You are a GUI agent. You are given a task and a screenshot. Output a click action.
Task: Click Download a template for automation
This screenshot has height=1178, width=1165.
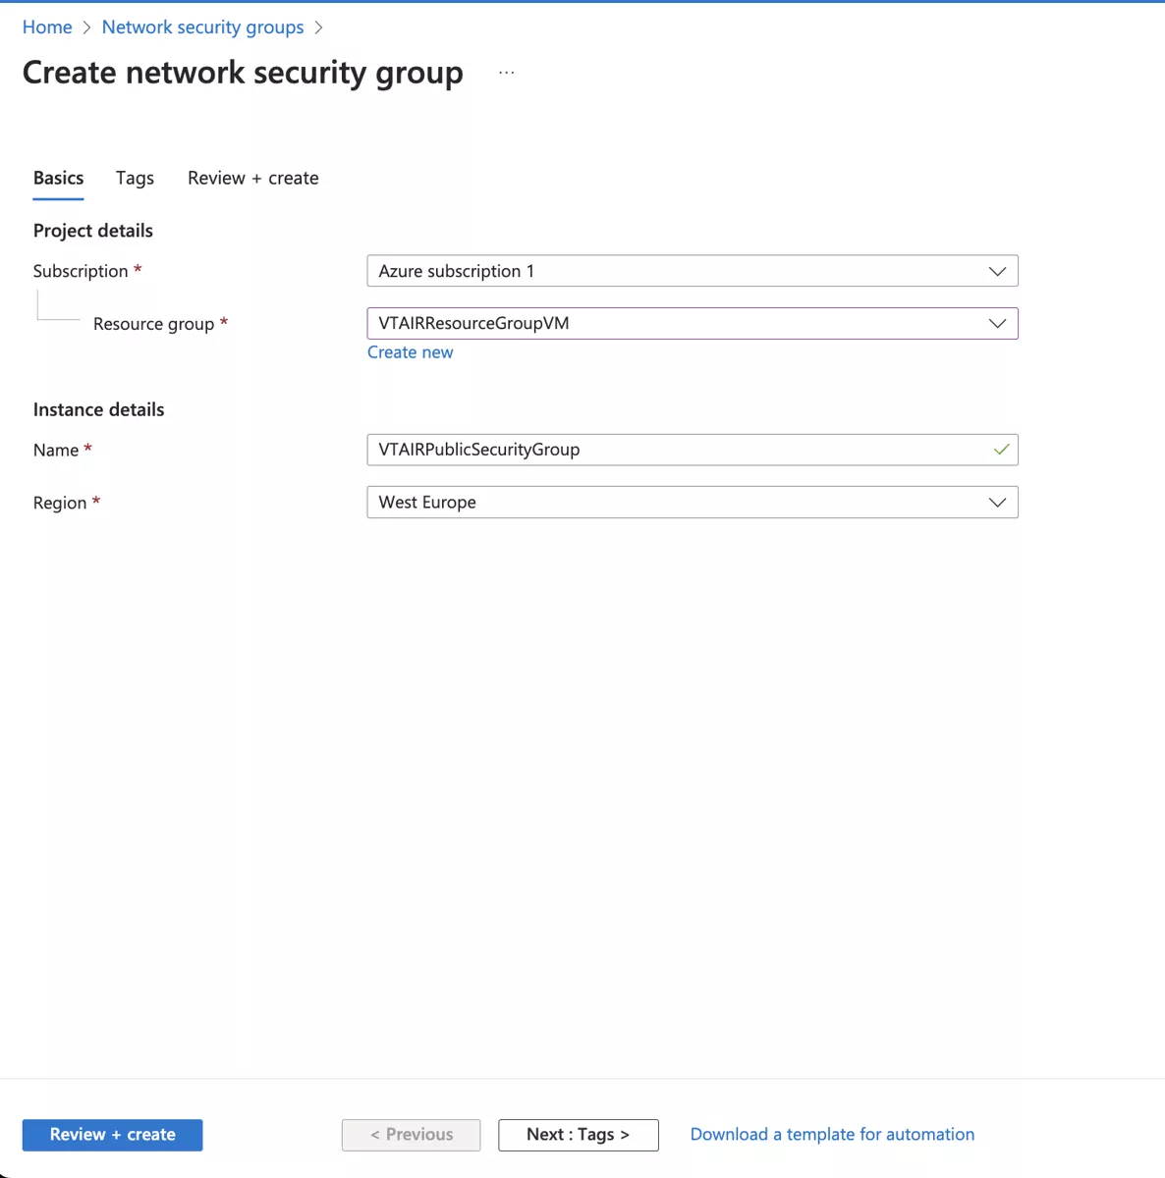(832, 1134)
